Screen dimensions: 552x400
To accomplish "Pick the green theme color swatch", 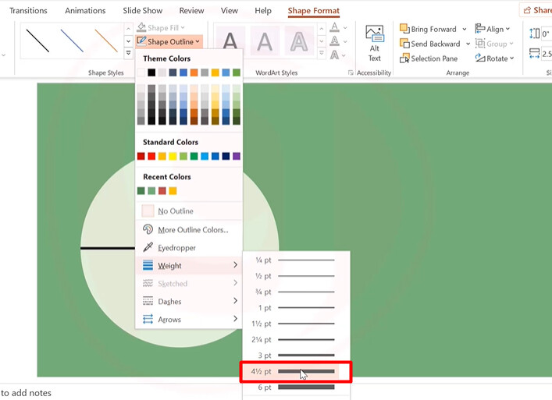I will (237, 73).
